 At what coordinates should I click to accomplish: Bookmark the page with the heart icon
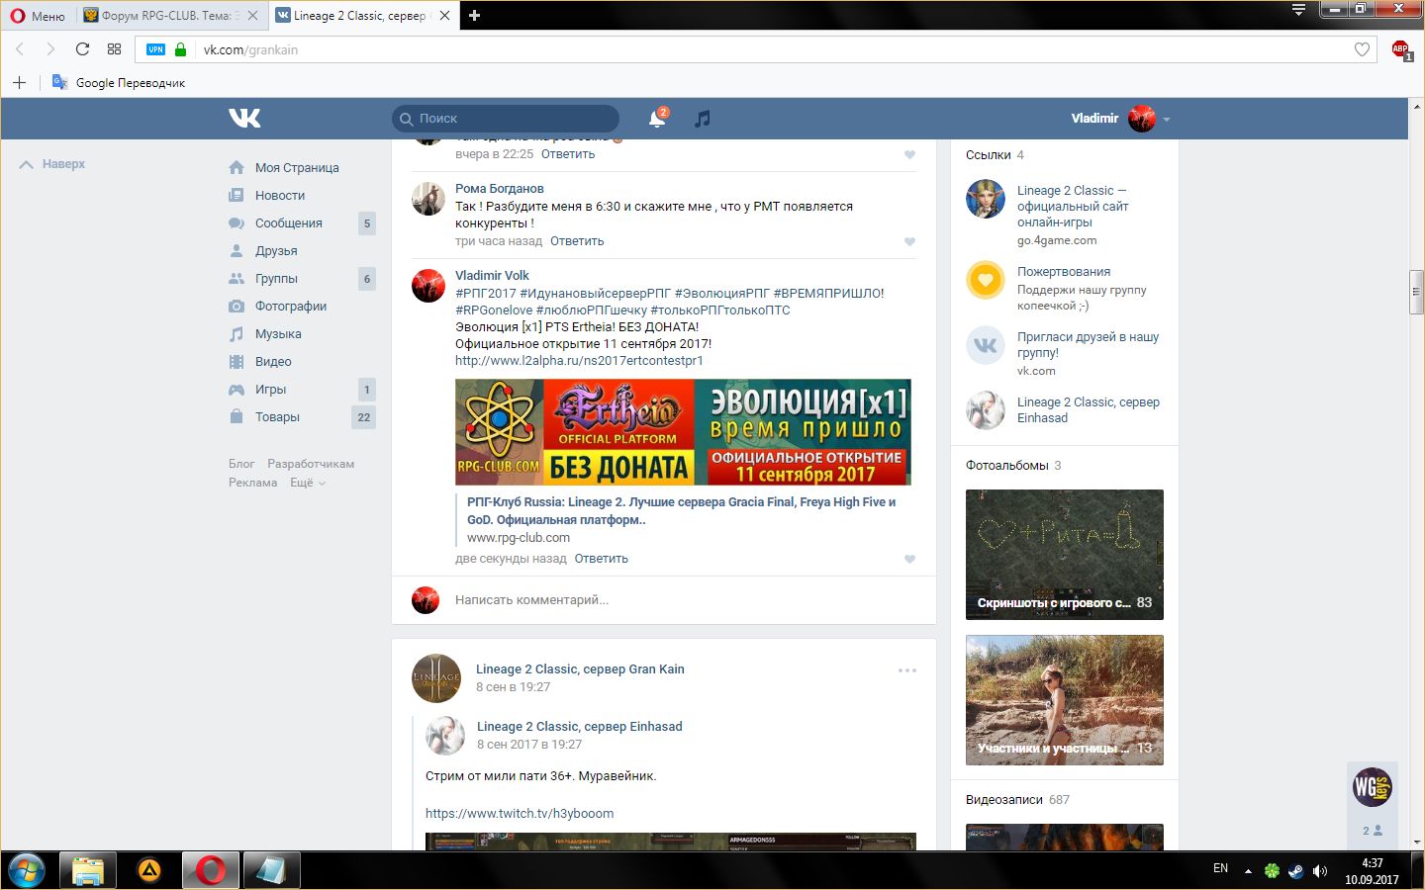tap(1362, 49)
